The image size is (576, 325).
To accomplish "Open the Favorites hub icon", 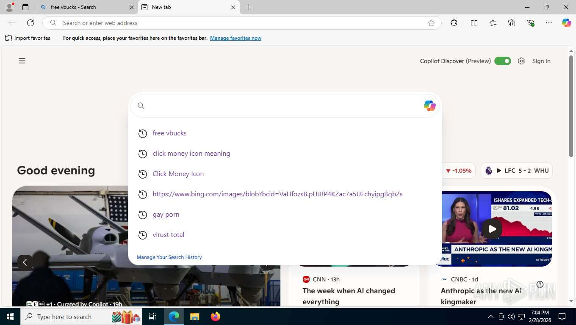I will (x=493, y=23).
